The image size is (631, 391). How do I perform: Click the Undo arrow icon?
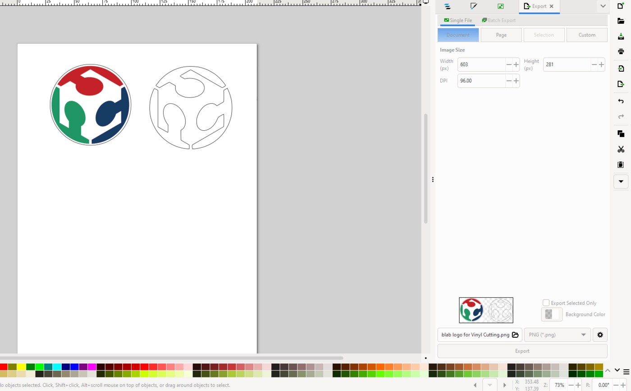621,101
